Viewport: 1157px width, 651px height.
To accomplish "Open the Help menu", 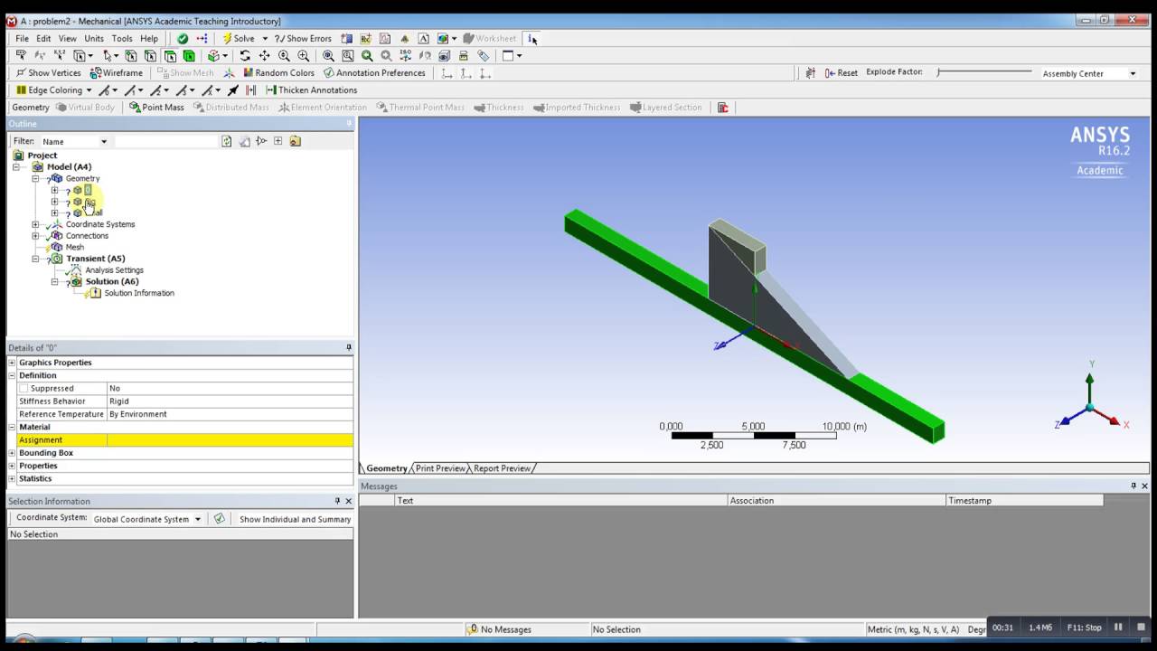I will coord(149,39).
